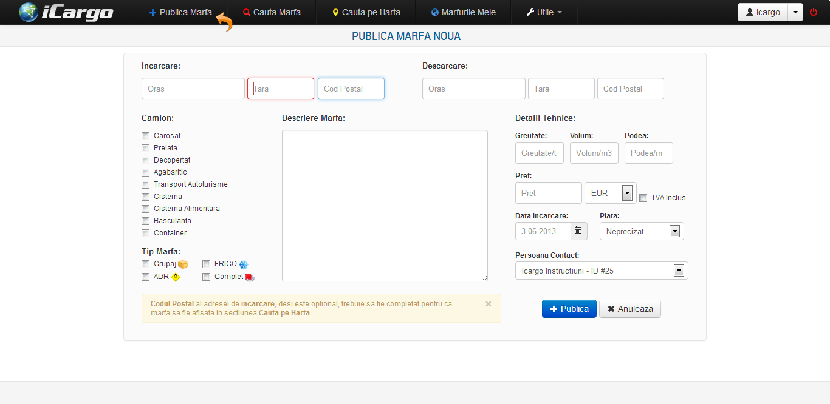Screen dimensions: 830x404
Task: Click the red power logout icon
Action: point(814,12)
